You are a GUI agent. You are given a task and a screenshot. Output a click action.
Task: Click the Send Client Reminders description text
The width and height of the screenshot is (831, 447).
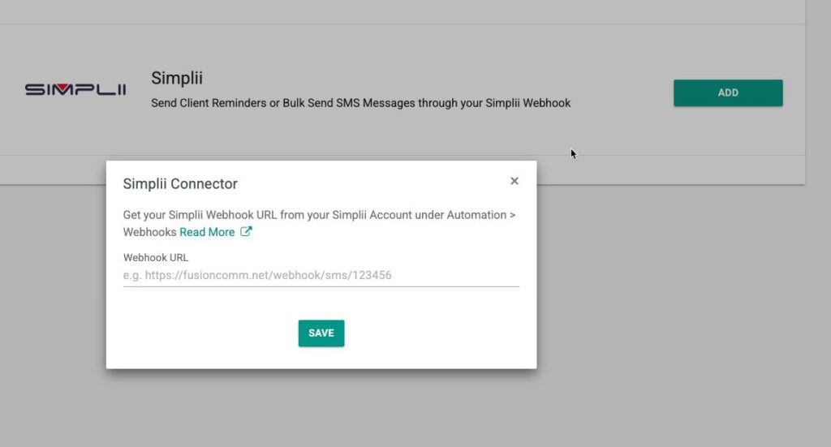(361, 103)
